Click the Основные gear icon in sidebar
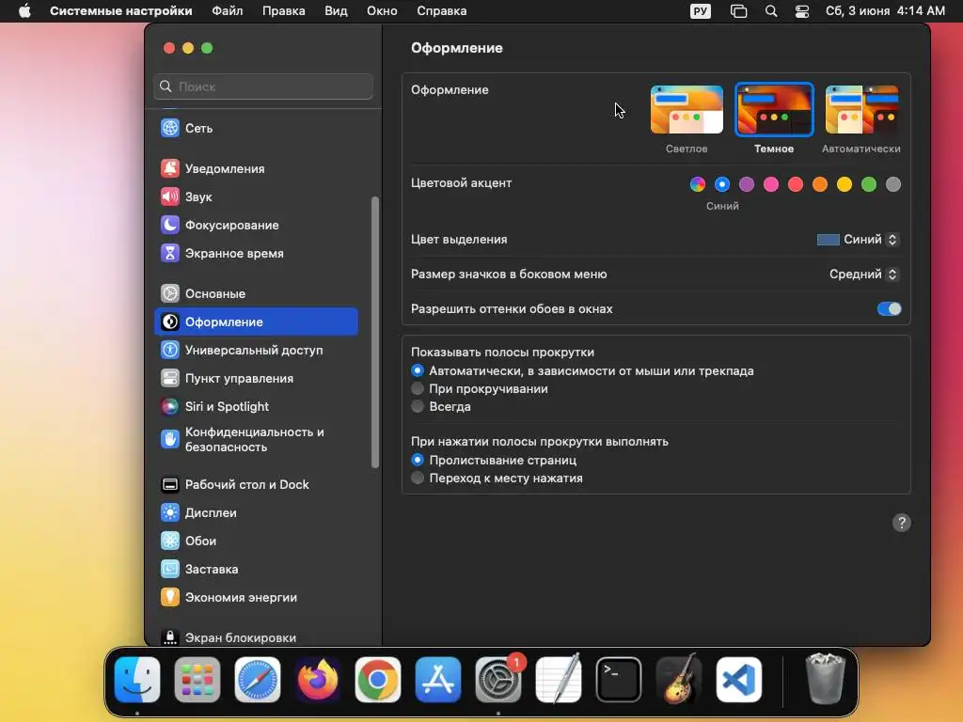 coord(170,293)
